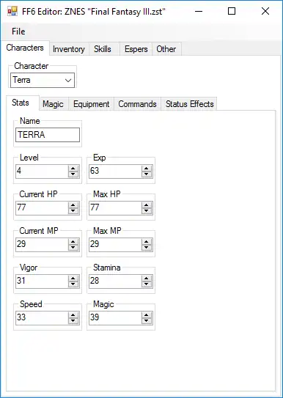Increase Max MP with up arrow

coord(147,241)
